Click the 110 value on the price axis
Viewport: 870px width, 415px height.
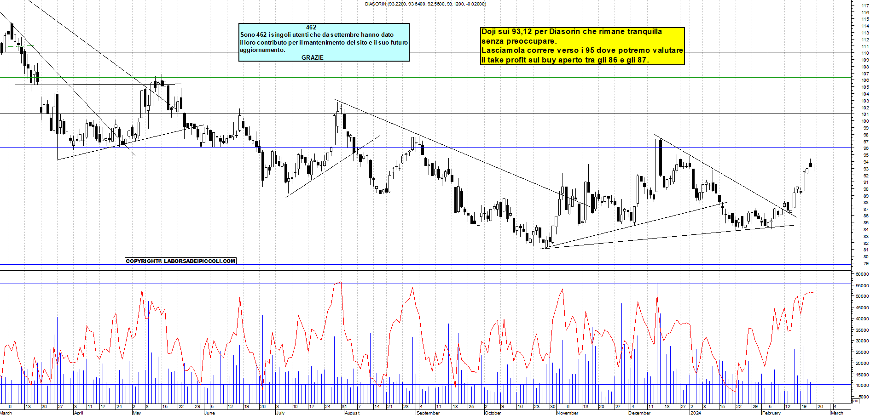865,53
